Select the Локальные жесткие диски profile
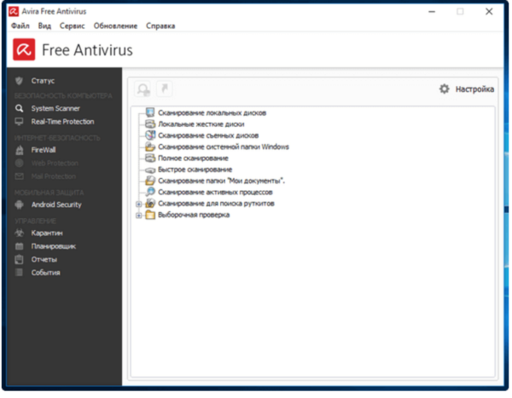The image size is (512, 398). [201, 124]
